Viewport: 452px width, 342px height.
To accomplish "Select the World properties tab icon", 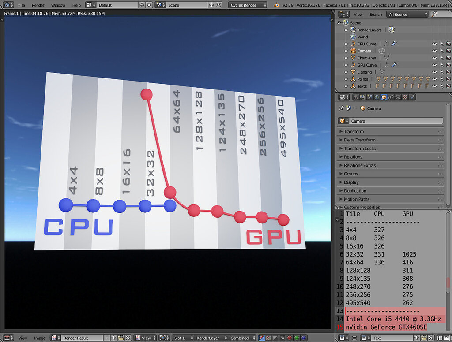I will [377, 97].
